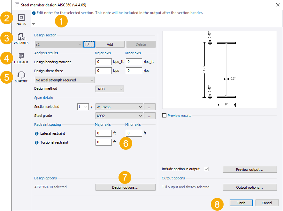Open the A992 steel grade dropdown

pyautogui.click(x=119, y=116)
